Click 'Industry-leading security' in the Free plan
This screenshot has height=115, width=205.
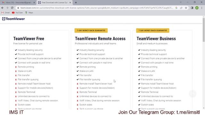point(30,50)
